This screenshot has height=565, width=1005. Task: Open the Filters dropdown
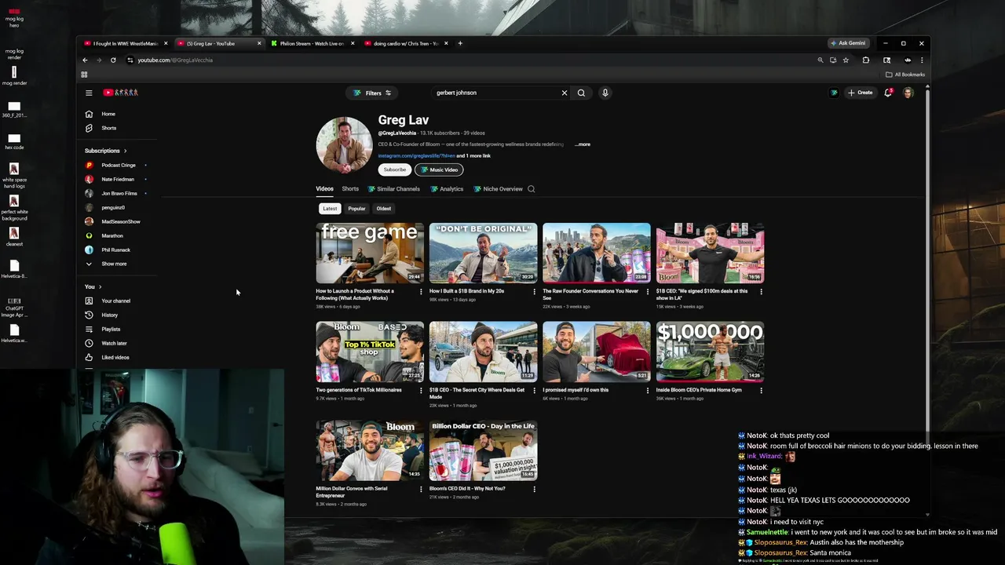373,93
